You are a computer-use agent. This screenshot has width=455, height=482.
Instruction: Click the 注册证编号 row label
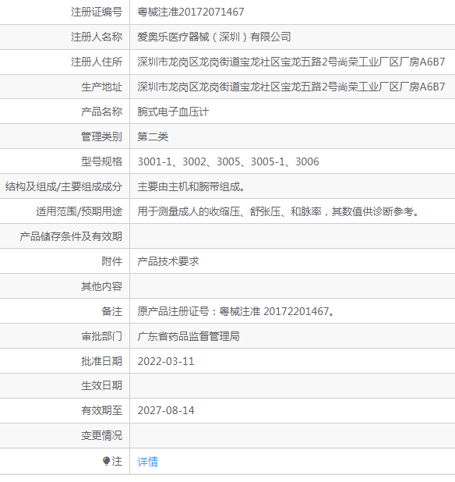pyautogui.click(x=97, y=12)
